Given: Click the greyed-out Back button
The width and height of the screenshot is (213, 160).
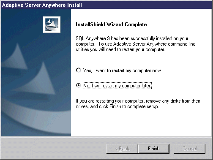Looking at the screenshot, I should click(122, 149).
